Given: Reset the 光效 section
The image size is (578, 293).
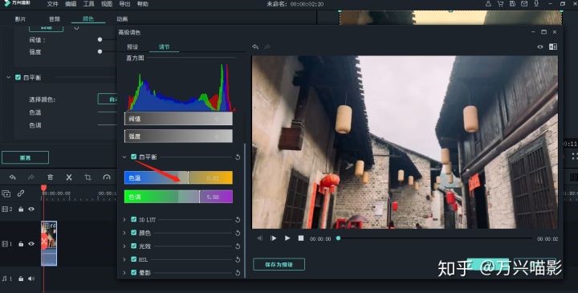Looking at the screenshot, I should point(238,246).
